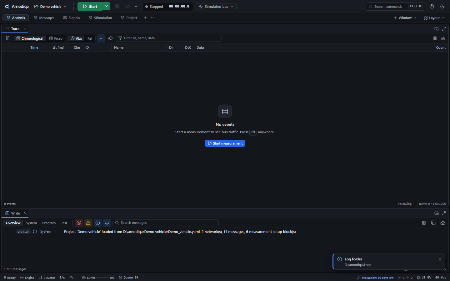Open the Simulated bus dropdown
Viewport: 450px width, 281px height.
point(216,7)
